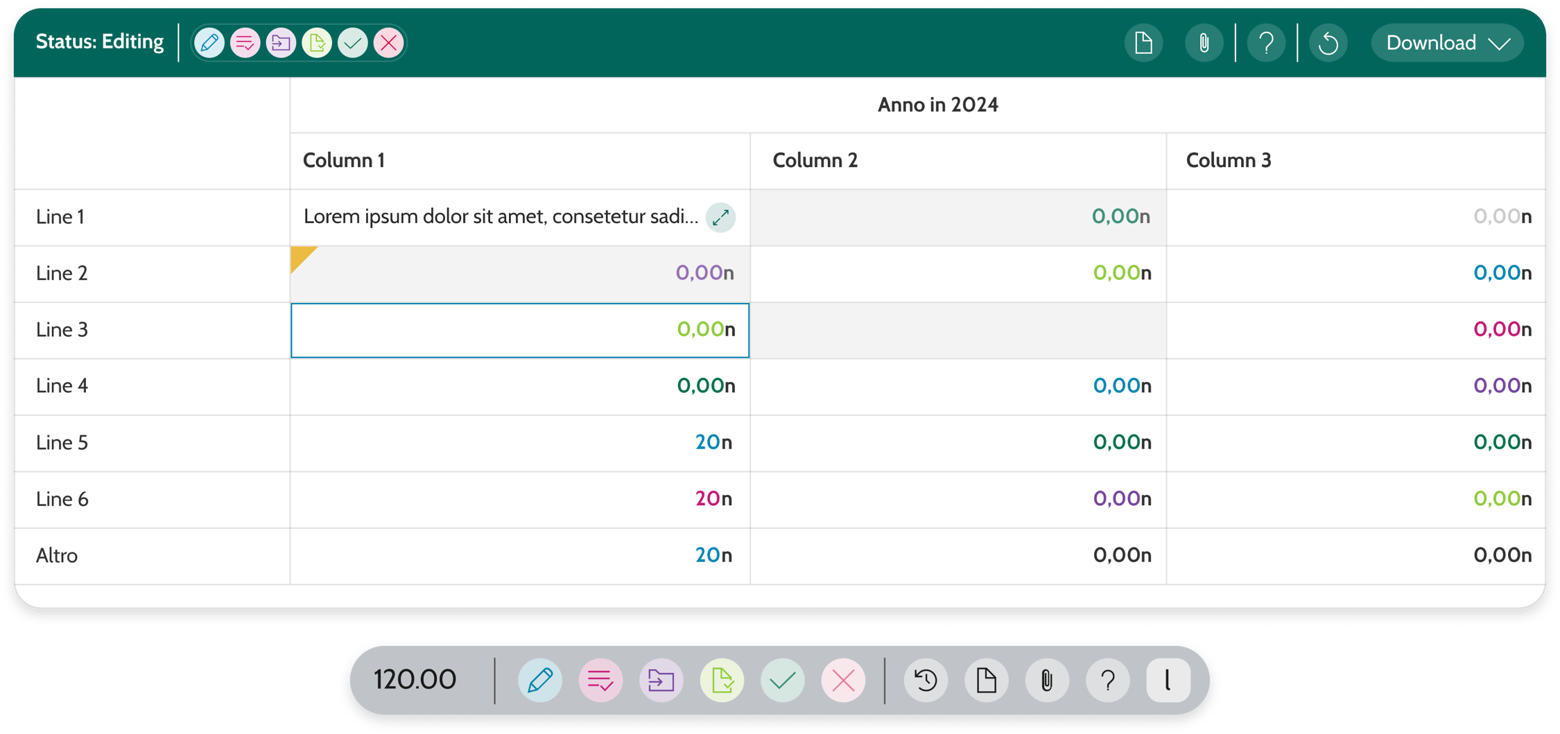Click the green document export icon in bottom toolbar
The image size is (1560, 734).
click(x=722, y=681)
